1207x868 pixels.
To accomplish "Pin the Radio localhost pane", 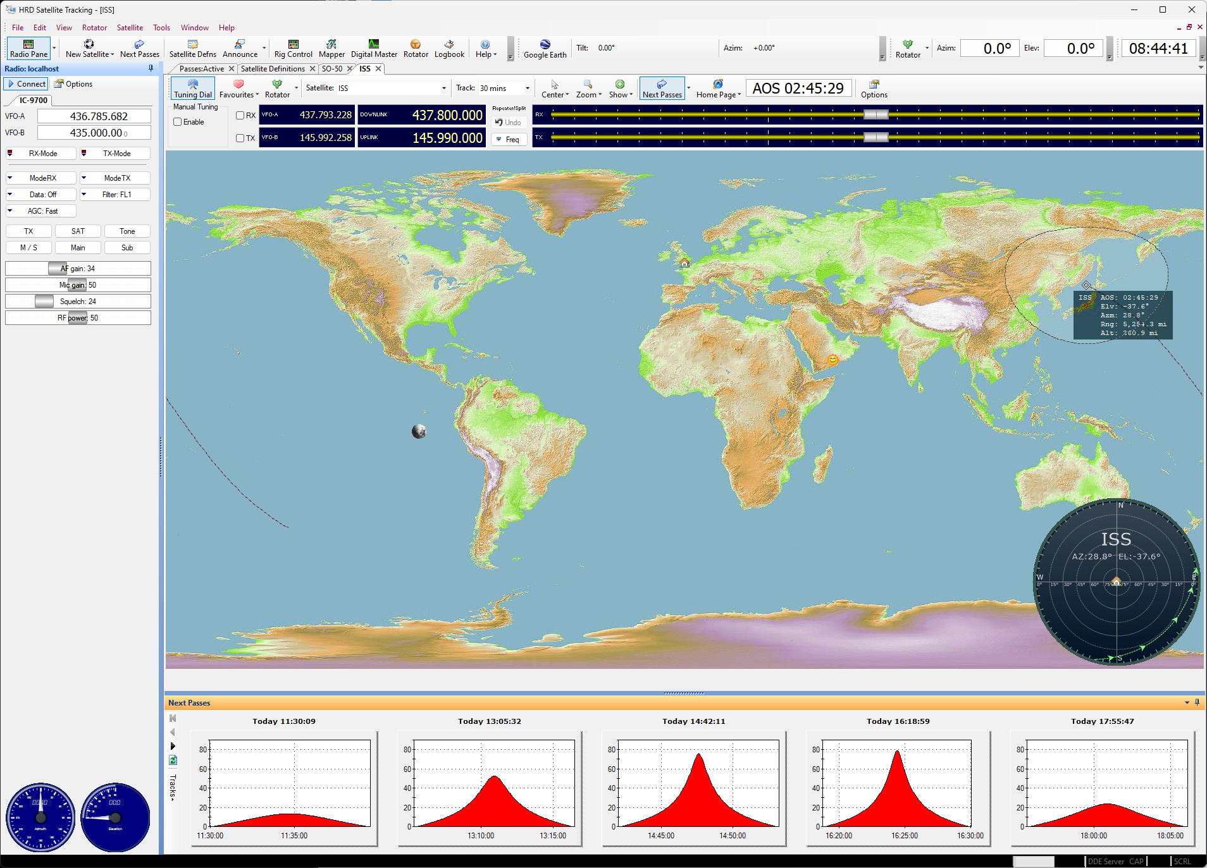I will point(151,68).
